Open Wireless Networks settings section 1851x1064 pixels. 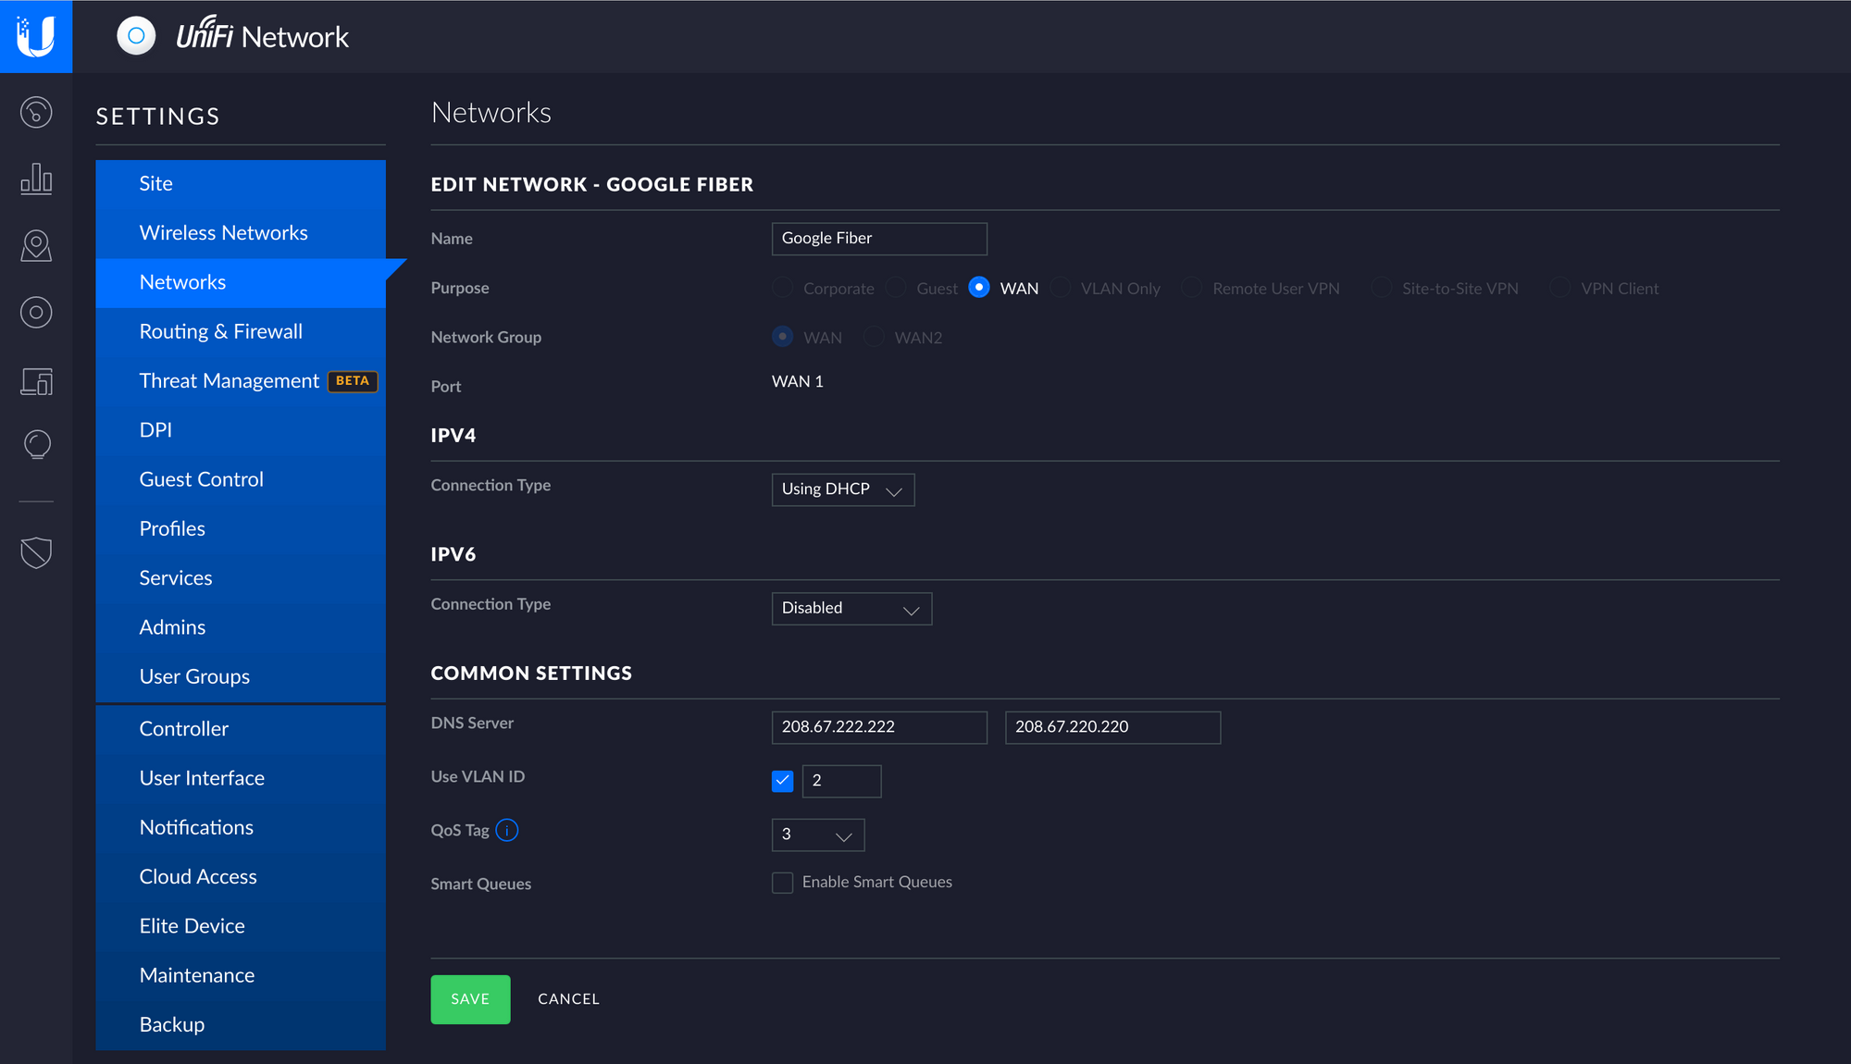[223, 233]
